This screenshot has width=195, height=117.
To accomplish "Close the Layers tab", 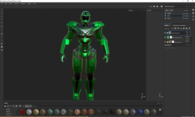I will (x=170, y=25).
